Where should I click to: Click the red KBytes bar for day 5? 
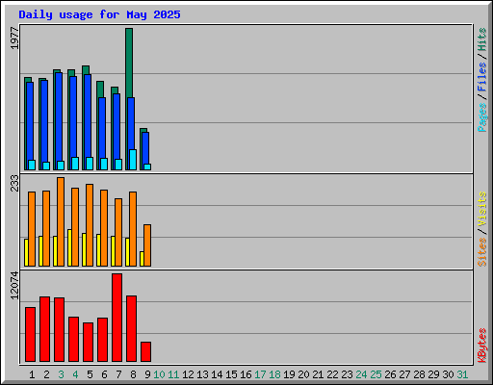pyautogui.click(x=89, y=342)
